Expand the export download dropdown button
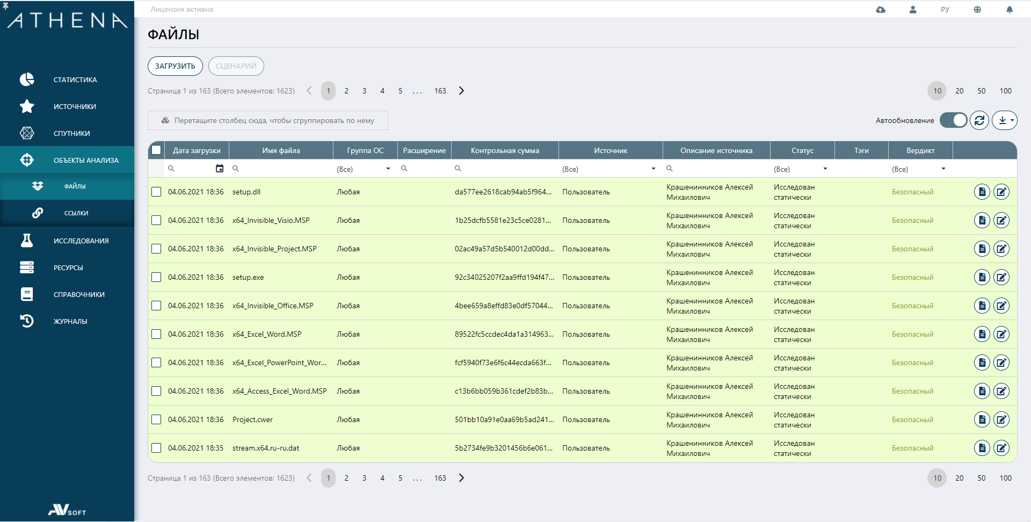The height and width of the screenshot is (522, 1031). (1004, 120)
